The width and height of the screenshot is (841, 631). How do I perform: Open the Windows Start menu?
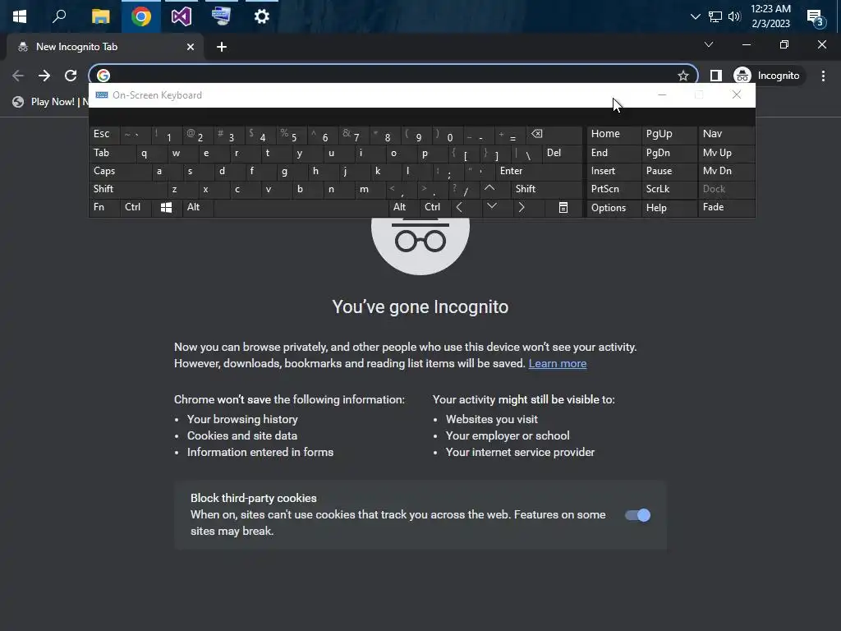[x=20, y=16]
